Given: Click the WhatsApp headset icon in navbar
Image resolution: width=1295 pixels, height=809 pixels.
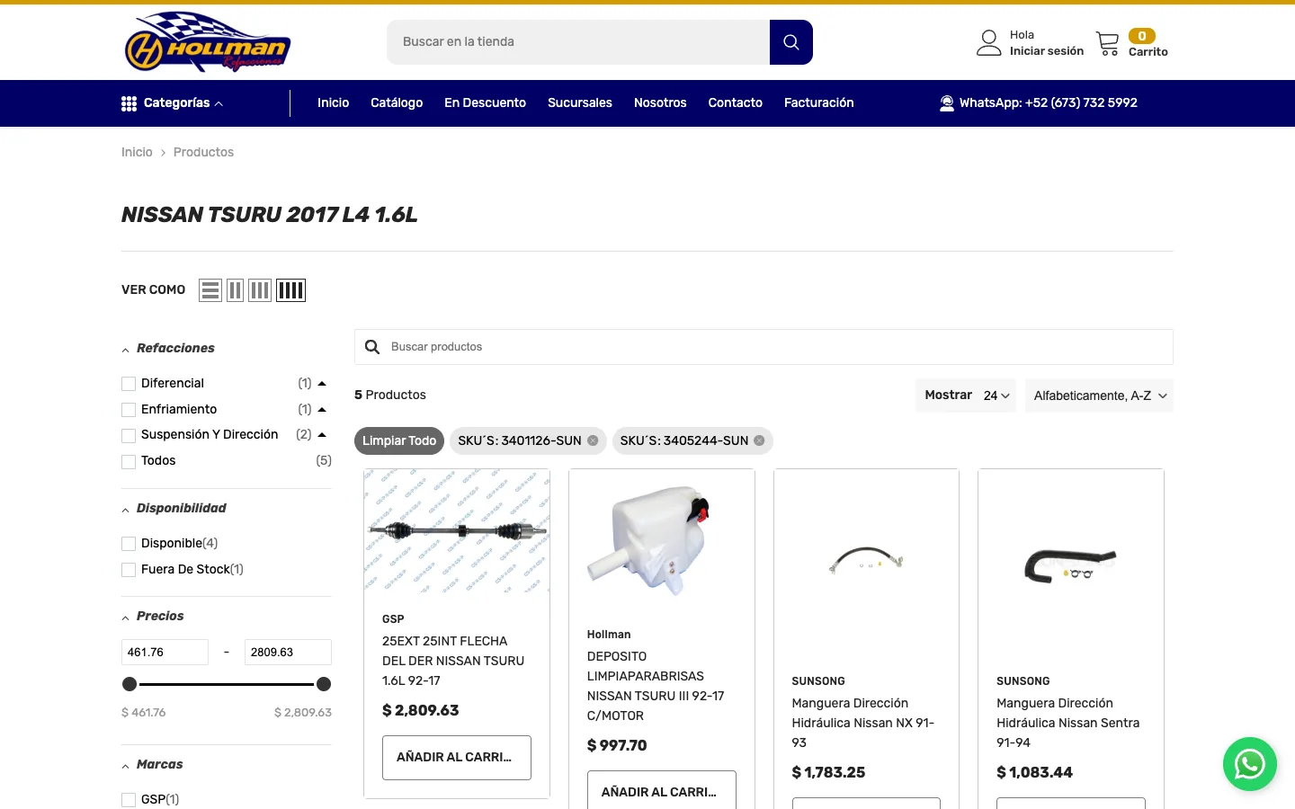Looking at the screenshot, I should [947, 103].
